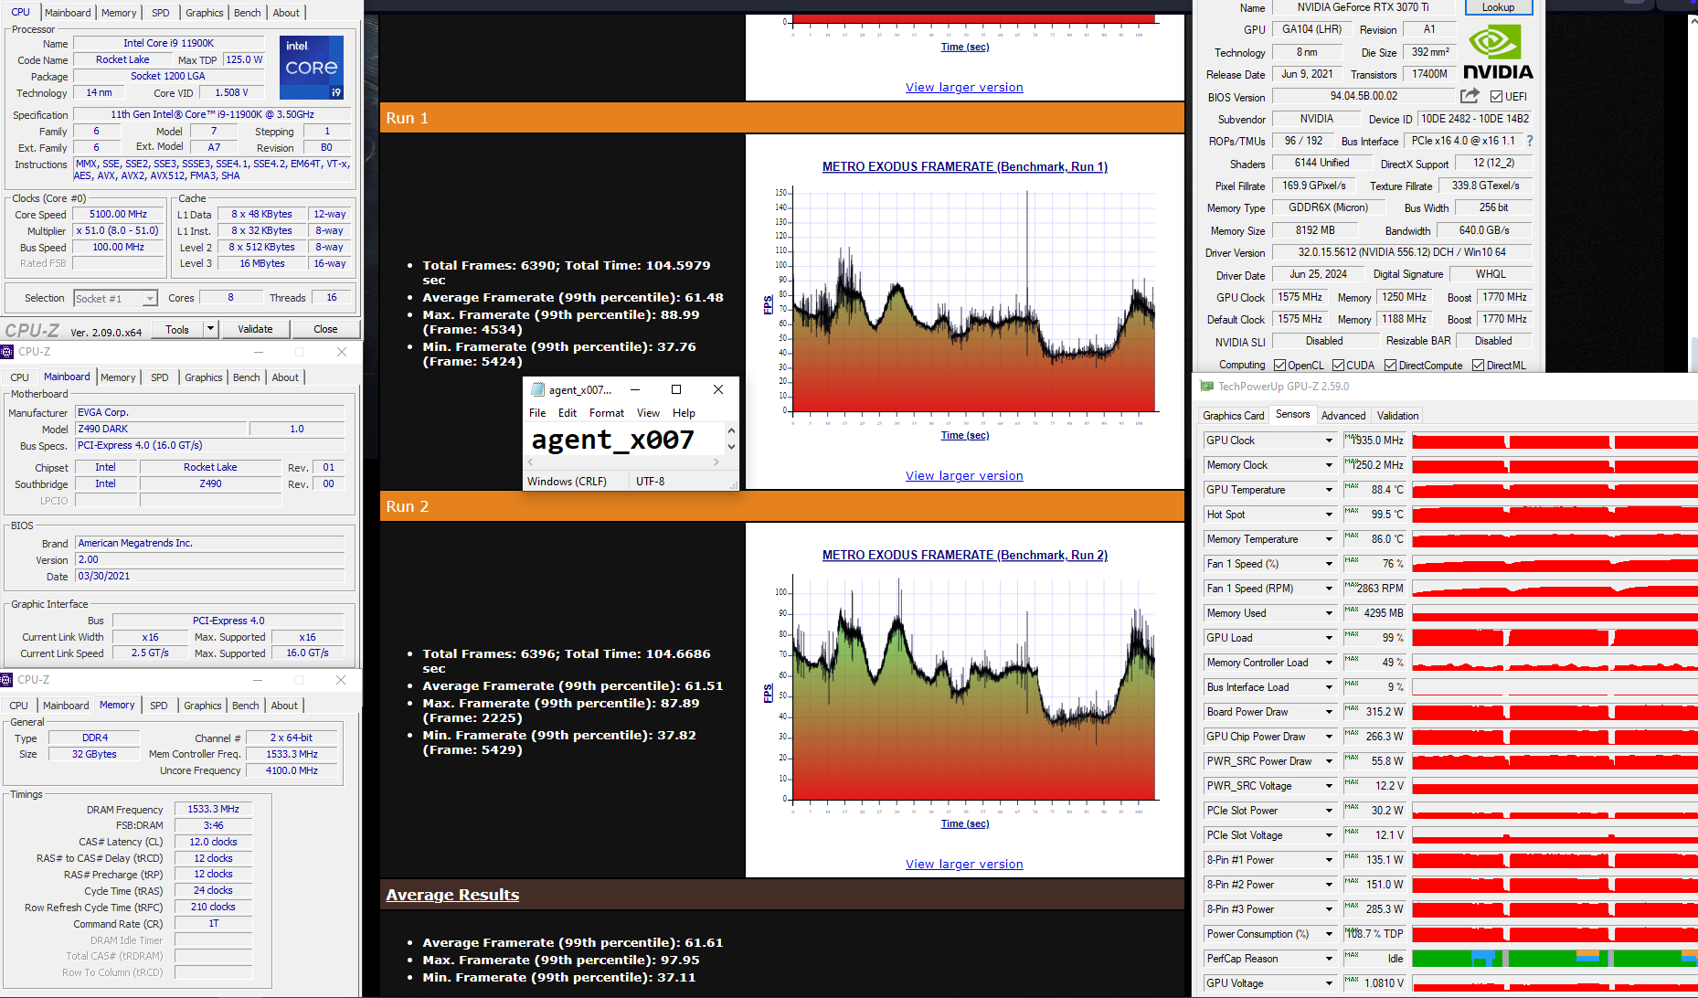This screenshot has width=1698, height=998.
Task: Click the Bus Interface question mark icon
Action: 1530,141
